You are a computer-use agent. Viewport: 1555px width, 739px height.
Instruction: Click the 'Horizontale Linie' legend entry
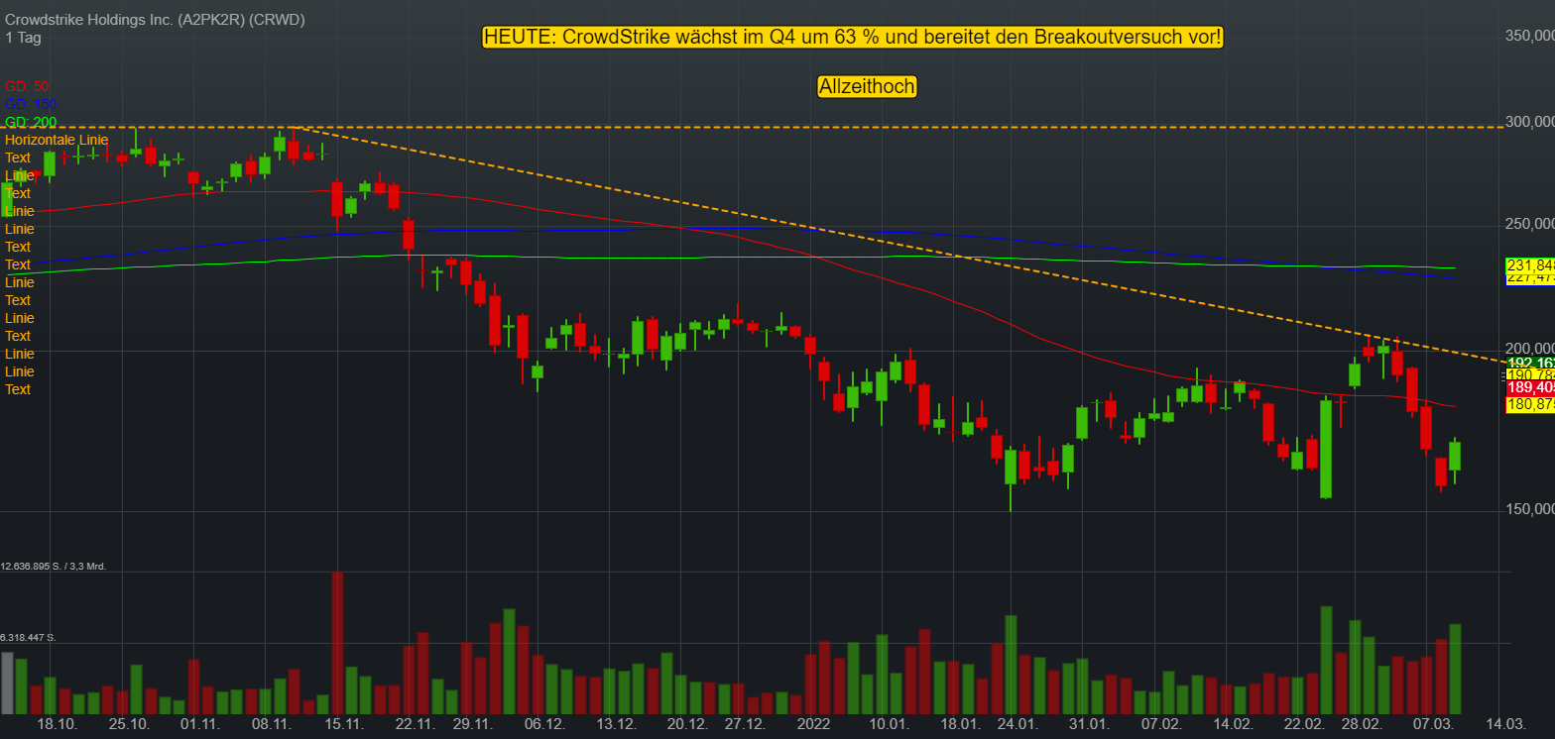pos(57,140)
